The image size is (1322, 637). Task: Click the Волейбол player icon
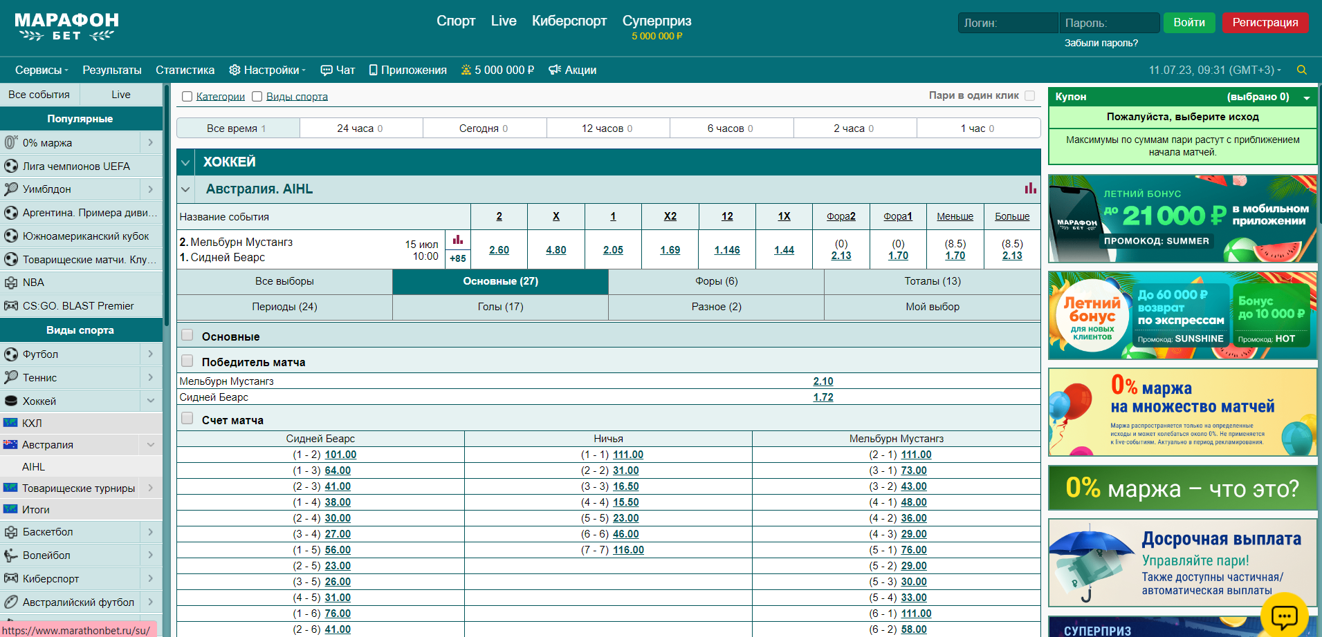tap(11, 555)
